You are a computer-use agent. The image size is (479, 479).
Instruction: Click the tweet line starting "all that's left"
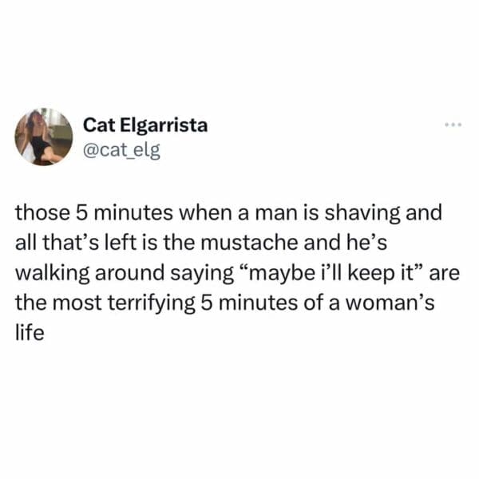click(x=201, y=242)
